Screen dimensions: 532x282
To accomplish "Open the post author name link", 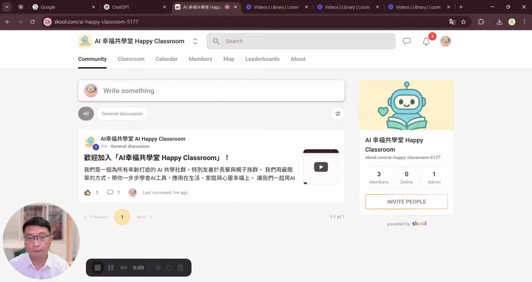I will pos(143,139).
